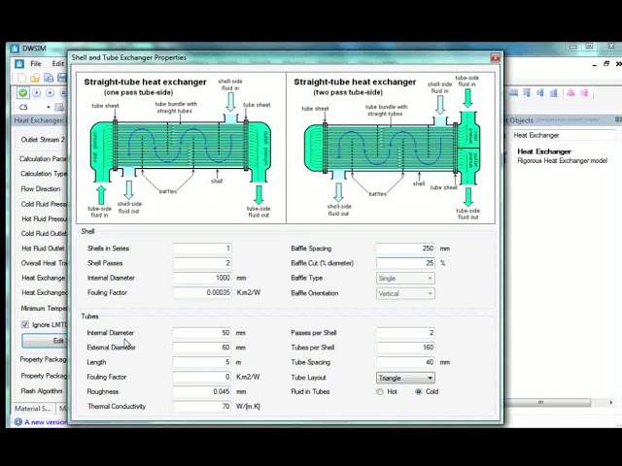This screenshot has width=622, height=466.
Task: Click the green checkmark solver icon
Action: tap(23, 93)
